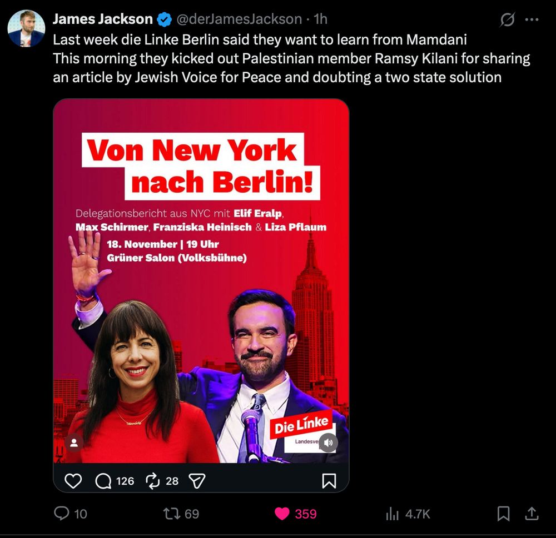This screenshot has width=556, height=538.
Task: Click the tagged people icon on image
Action: (74, 443)
